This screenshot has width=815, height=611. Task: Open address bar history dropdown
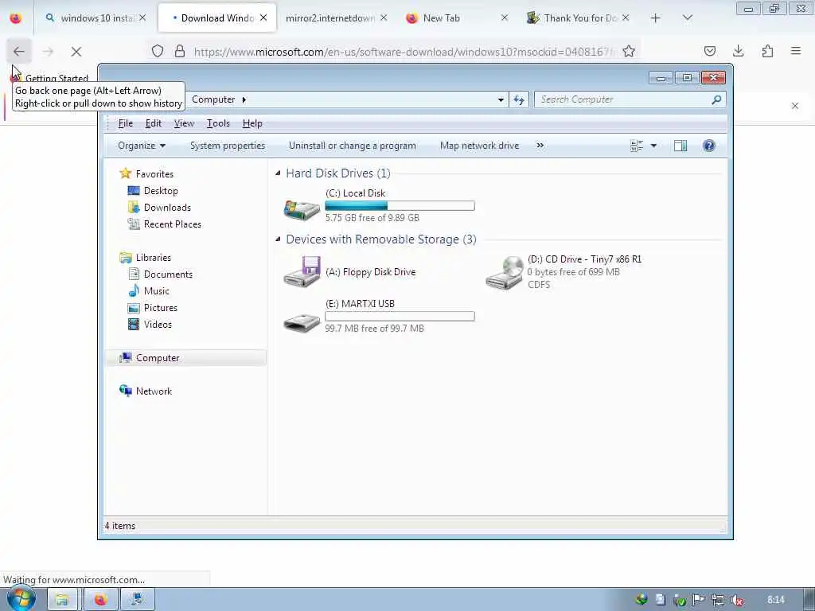[x=500, y=99]
